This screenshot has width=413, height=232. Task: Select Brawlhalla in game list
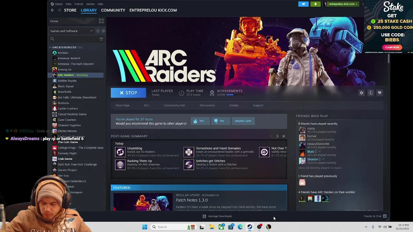tap(64, 92)
